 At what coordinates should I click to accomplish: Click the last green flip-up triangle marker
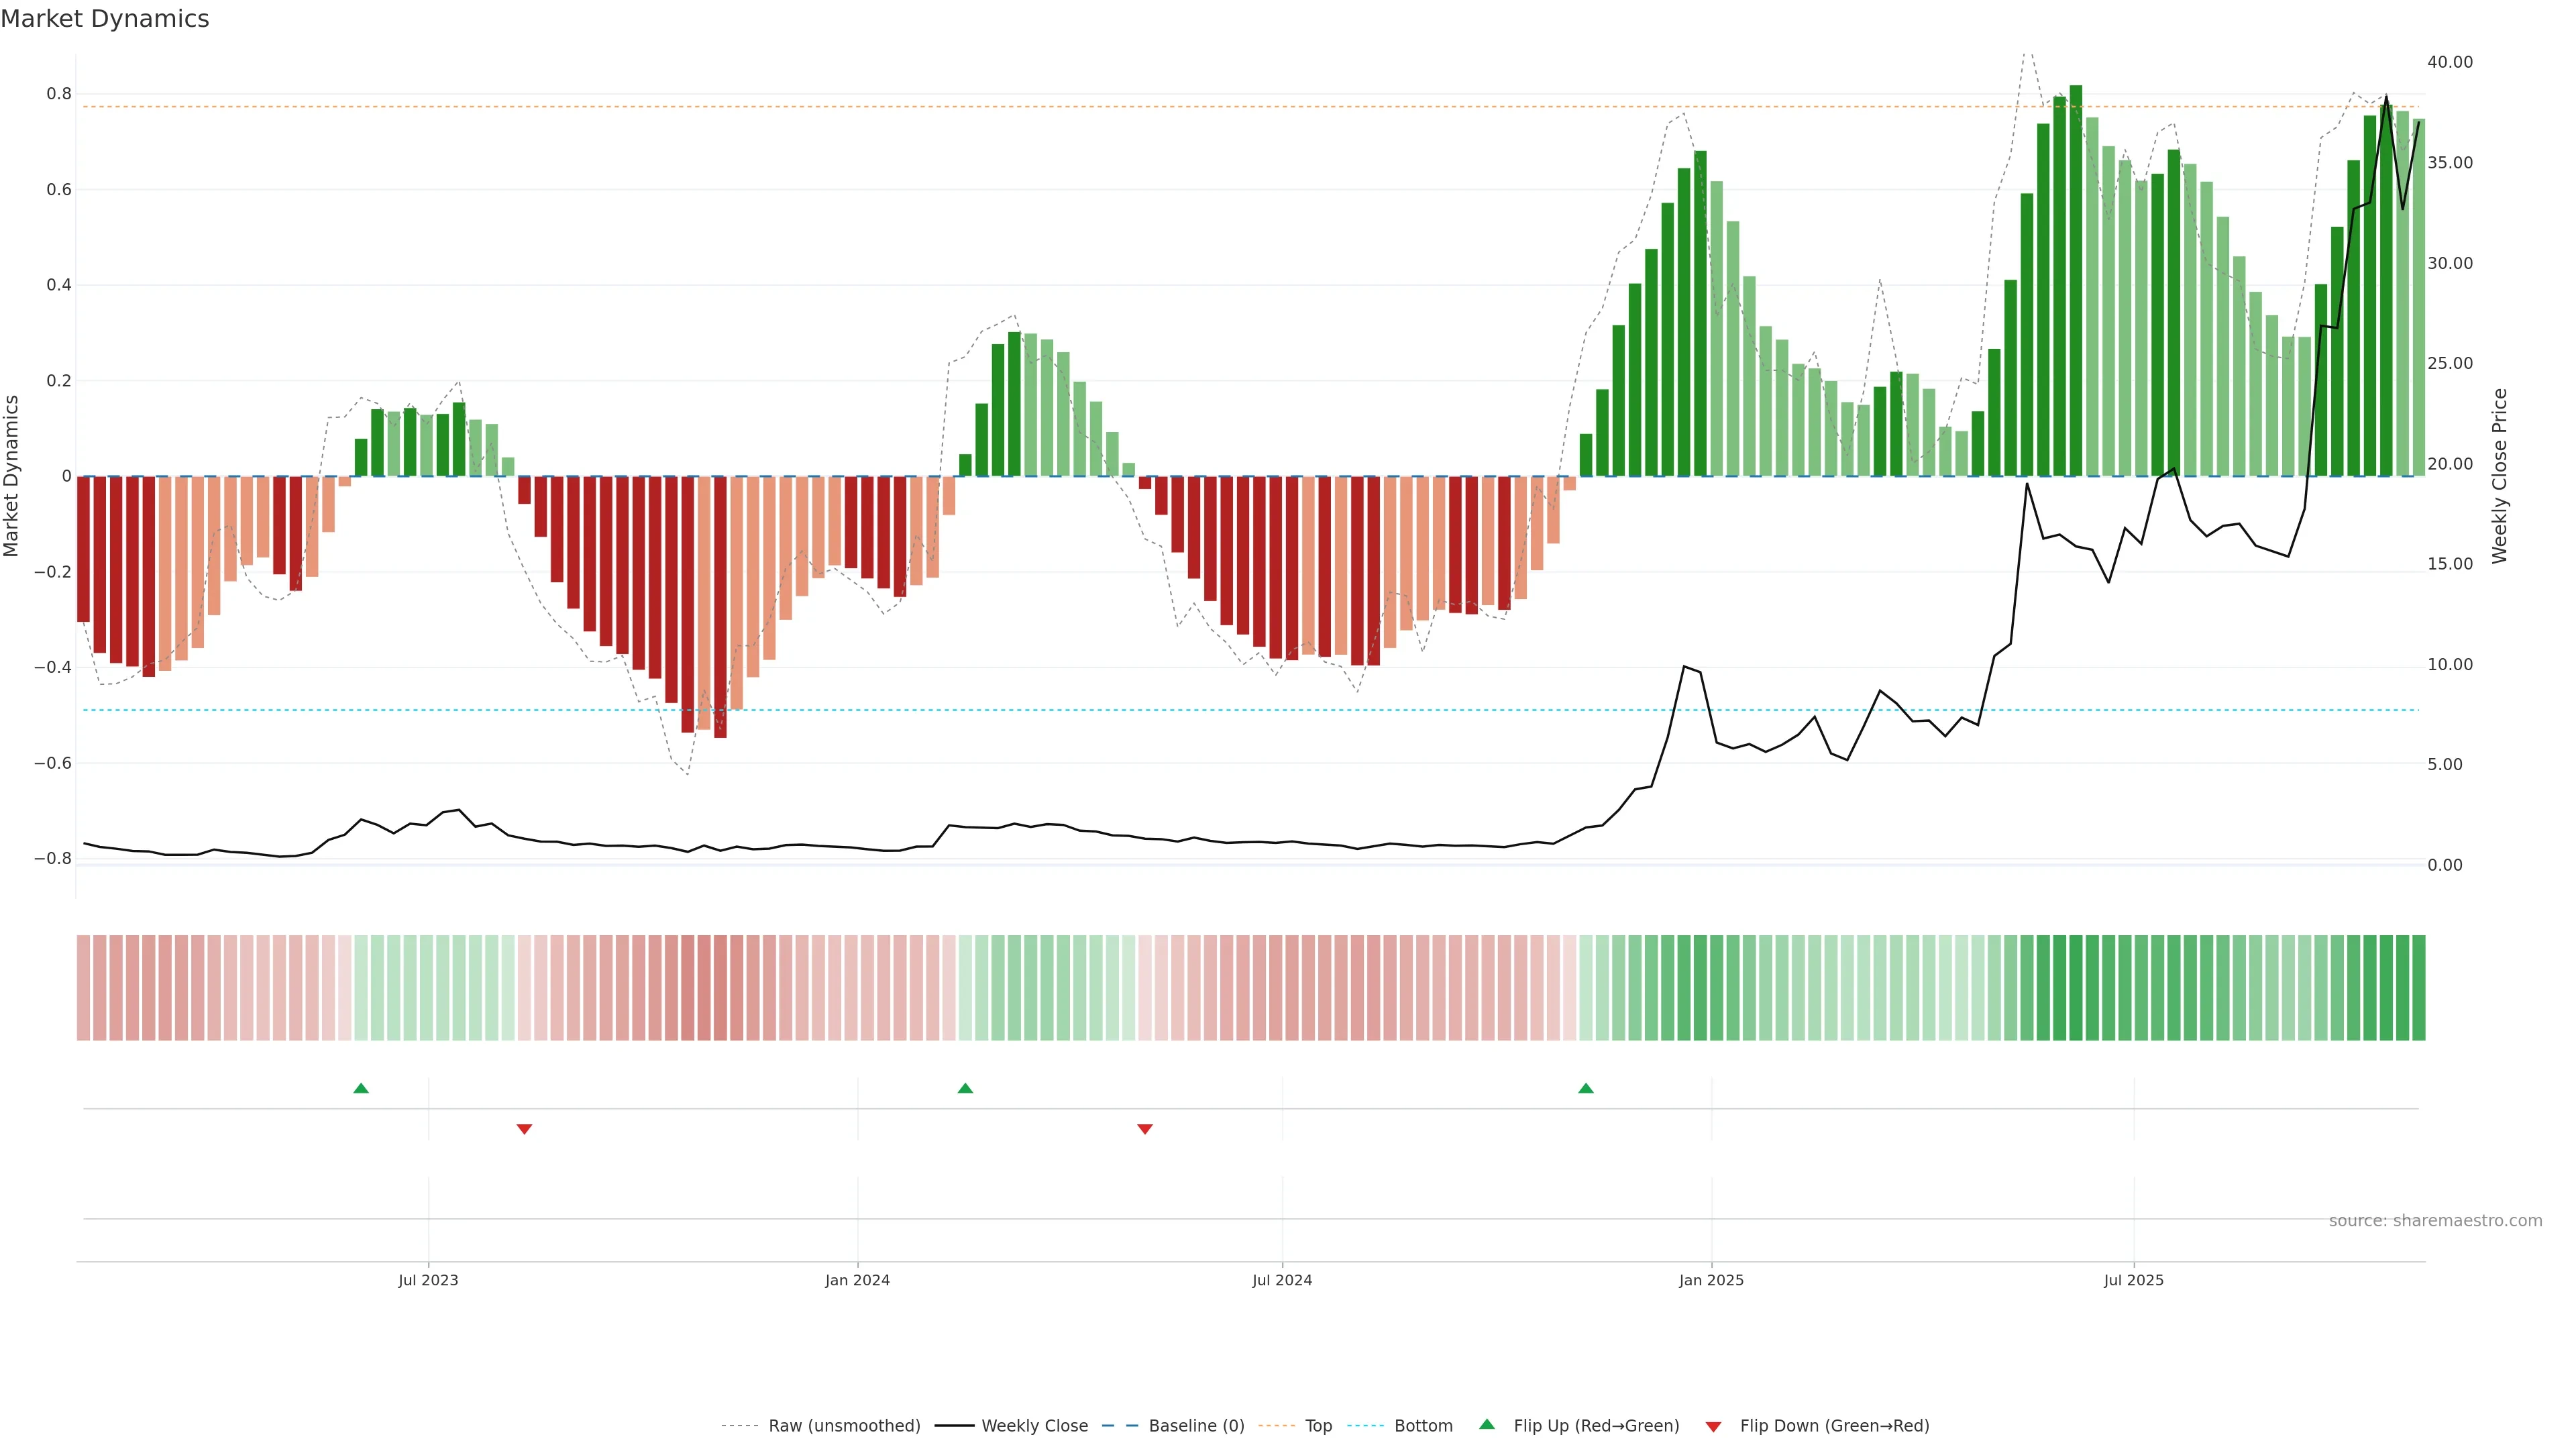coord(1586,1088)
